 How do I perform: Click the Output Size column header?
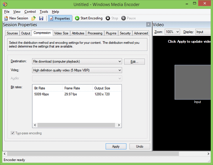[x=107, y=88]
